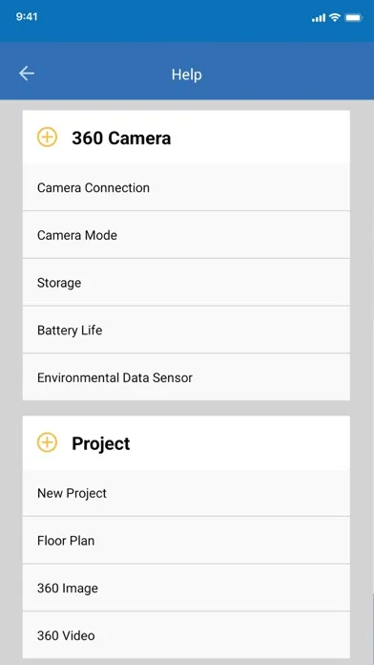
Task: Expand the Project section header
Action: 186,442
